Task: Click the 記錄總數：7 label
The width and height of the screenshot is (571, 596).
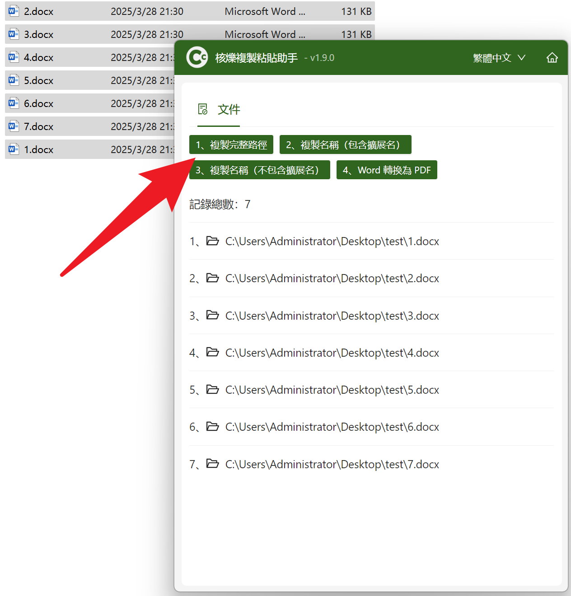Action: (220, 205)
